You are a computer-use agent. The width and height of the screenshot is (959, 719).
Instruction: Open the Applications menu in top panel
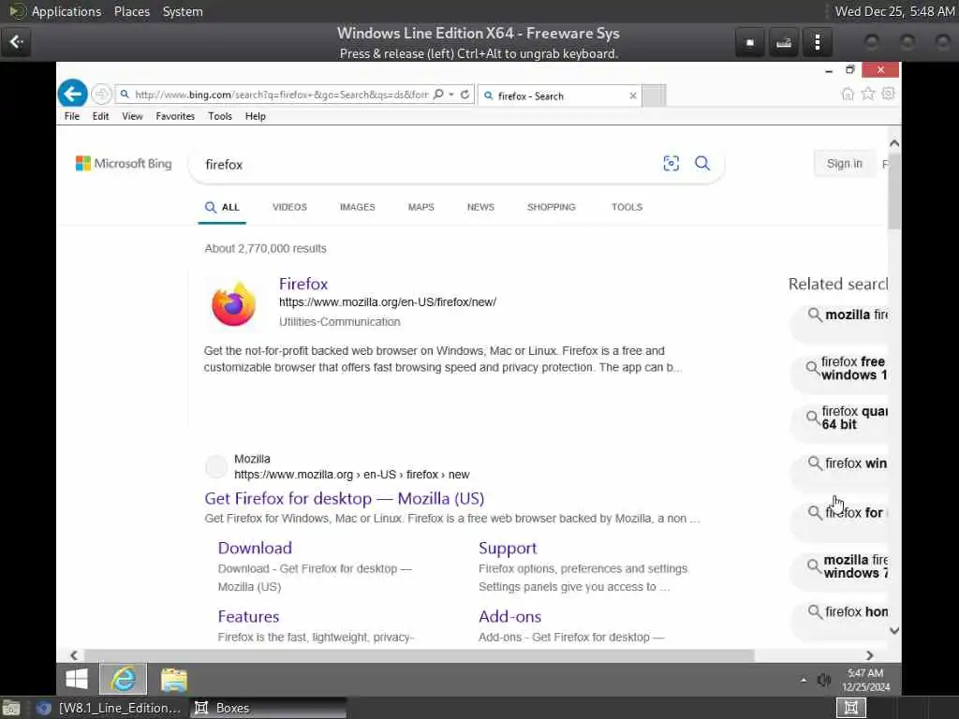(x=66, y=11)
